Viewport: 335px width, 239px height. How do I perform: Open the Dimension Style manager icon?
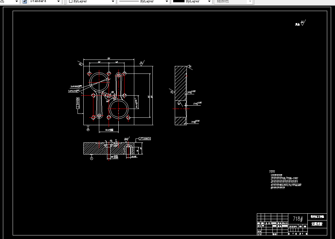click(25, 1)
